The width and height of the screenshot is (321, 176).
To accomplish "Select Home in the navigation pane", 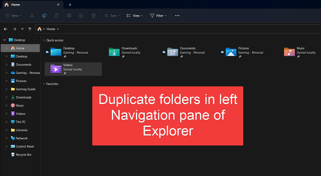I will point(21,48).
